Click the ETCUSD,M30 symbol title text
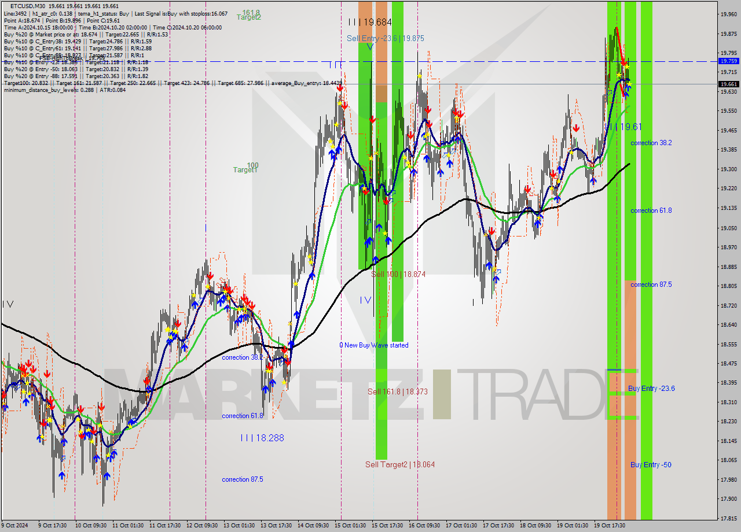741x532 pixels. tap(28, 6)
